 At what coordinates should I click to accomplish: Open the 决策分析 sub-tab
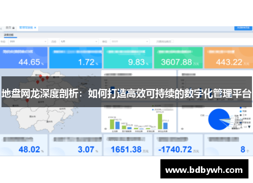[9, 35]
